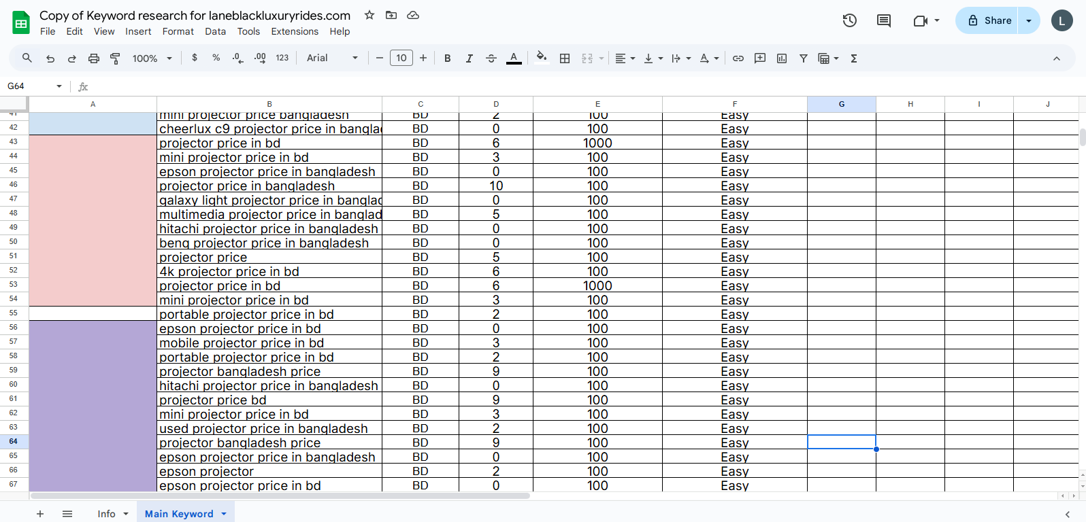Click the functions sigma icon
This screenshot has height=522, width=1086.
pos(854,58)
